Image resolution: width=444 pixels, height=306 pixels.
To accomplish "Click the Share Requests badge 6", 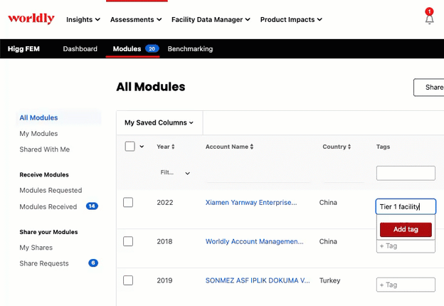I will tap(93, 263).
